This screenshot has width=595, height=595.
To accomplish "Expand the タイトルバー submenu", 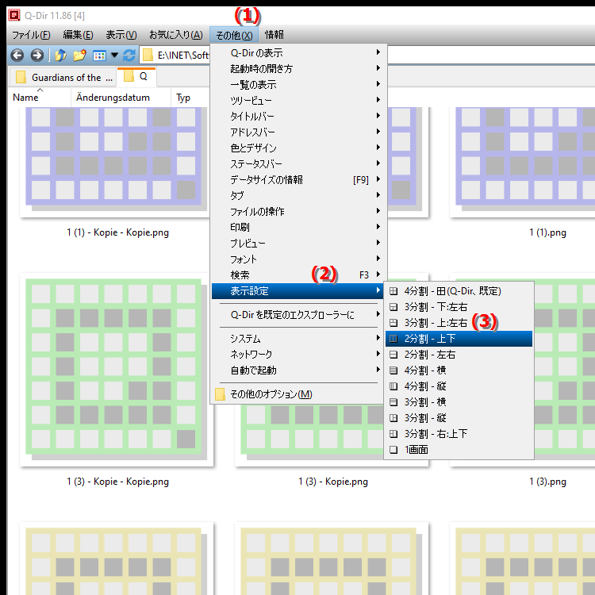I will (299, 116).
